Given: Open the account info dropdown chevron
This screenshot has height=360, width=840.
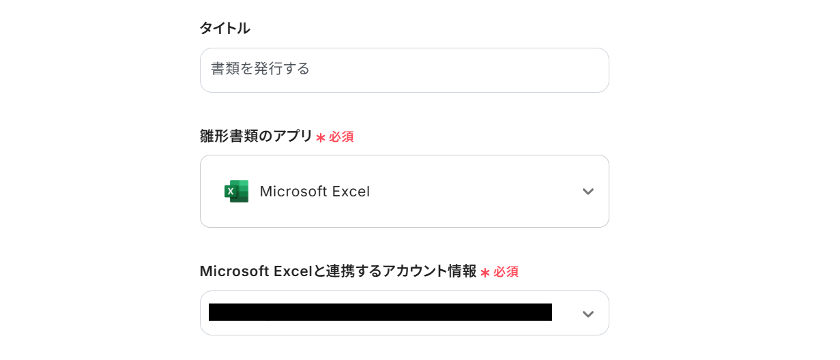Looking at the screenshot, I should coord(588,314).
